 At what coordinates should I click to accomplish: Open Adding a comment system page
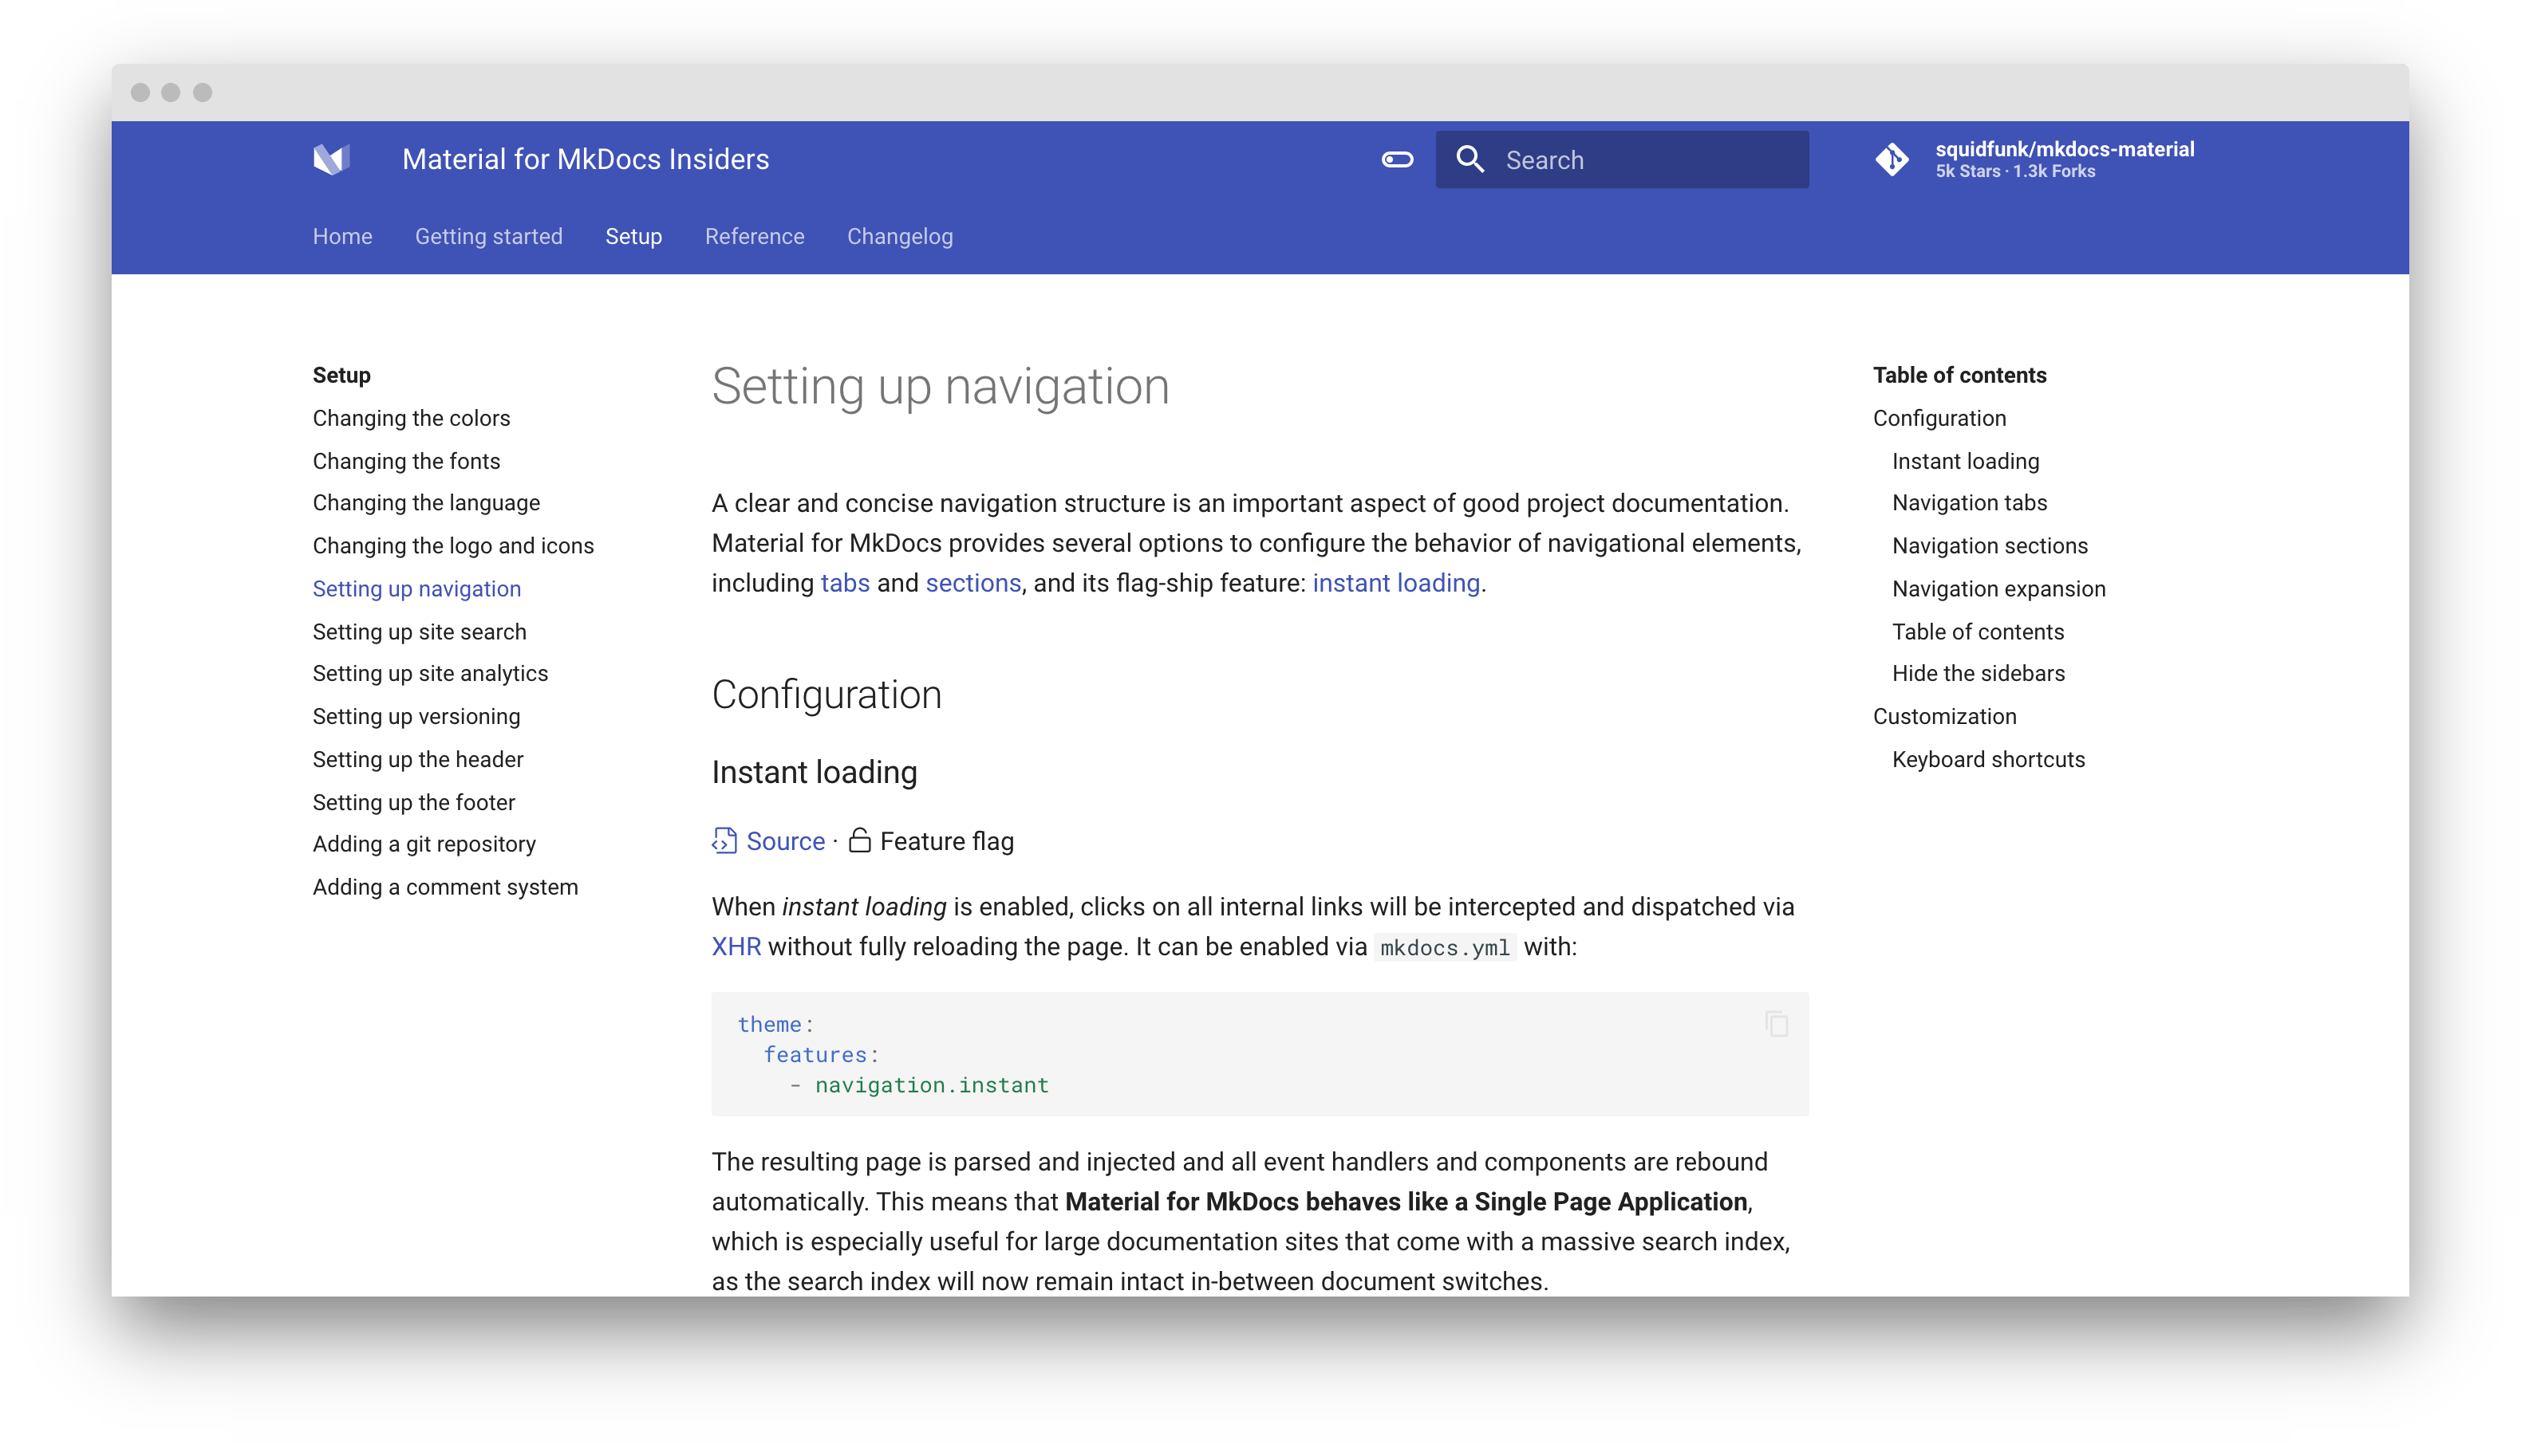[445, 887]
